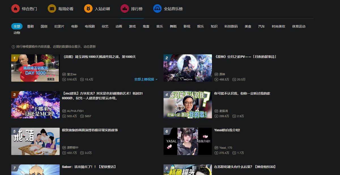Filter ranking by 时尚美妆 category
Viewport: 340px width, 175px height.
point(279,26)
